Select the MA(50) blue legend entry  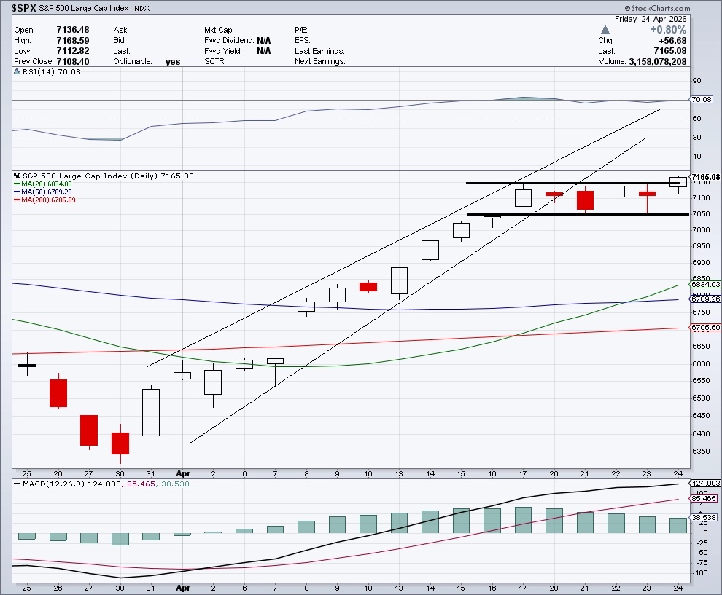click(43, 192)
